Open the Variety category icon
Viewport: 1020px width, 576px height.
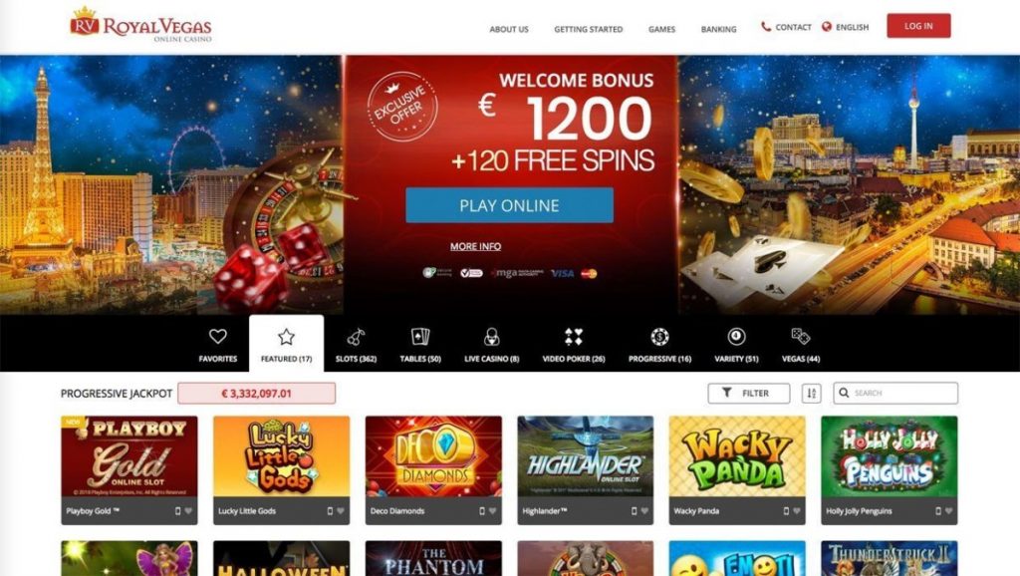[736, 337]
